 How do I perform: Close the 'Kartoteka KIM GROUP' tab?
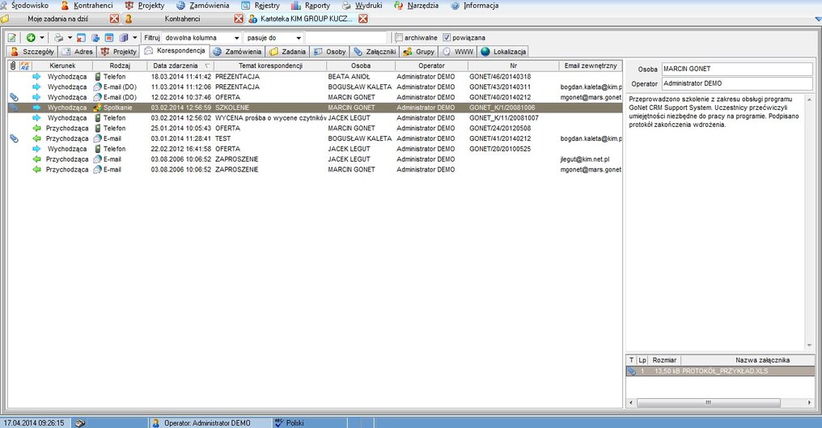click(362, 19)
